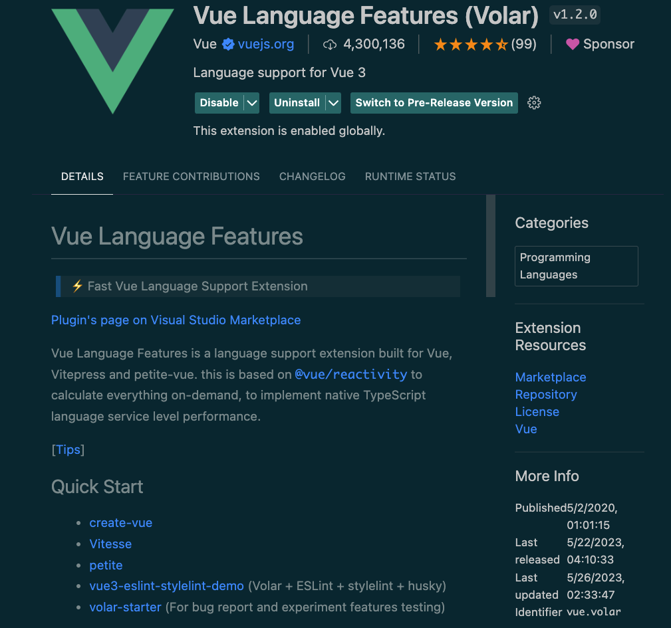
Task: Open the Feature Contributions tab
Action: coord(191,177)
